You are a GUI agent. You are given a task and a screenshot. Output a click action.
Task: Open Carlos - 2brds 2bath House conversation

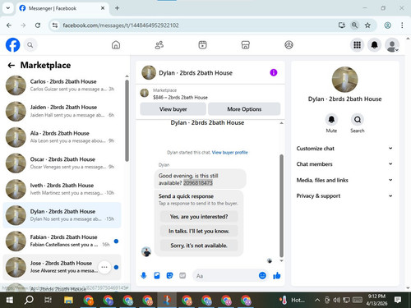(62, 85)
